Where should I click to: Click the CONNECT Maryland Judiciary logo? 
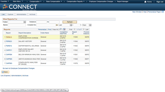click(x=19, y=7)
